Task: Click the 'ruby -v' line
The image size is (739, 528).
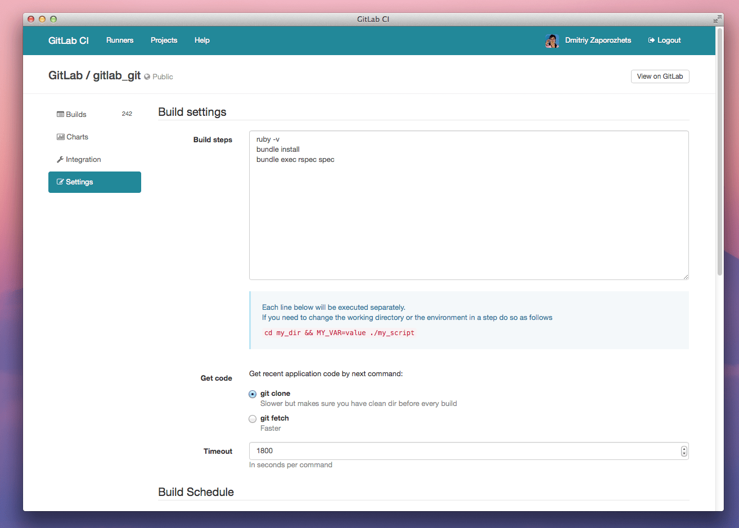Action: pyautogui.click(x=268, y=139)
